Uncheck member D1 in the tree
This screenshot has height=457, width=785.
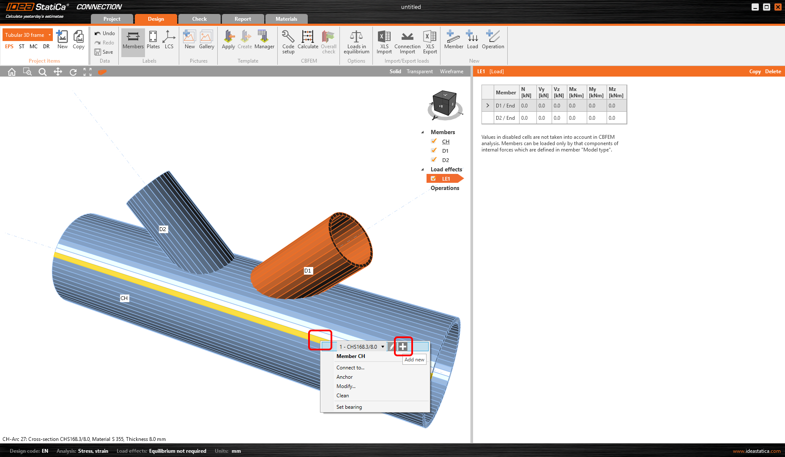(x=434, y=150)
